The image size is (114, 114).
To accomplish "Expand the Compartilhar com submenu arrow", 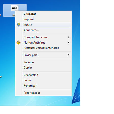I will (68, 37).
